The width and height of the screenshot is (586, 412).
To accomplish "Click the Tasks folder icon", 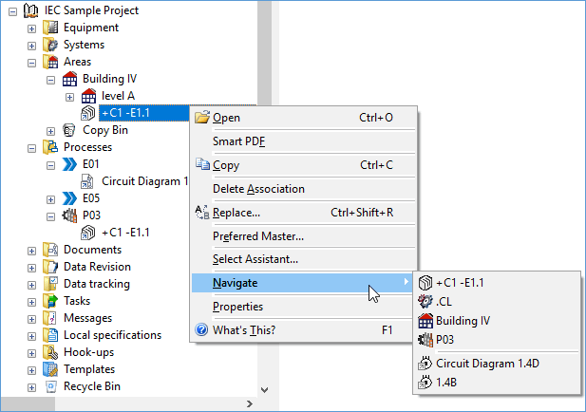I will pos(50,301).
